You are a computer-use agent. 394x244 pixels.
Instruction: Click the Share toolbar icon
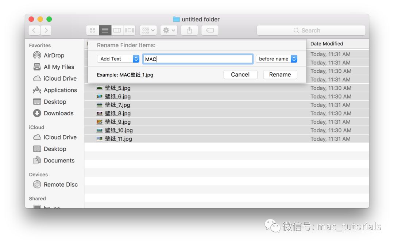189,31
